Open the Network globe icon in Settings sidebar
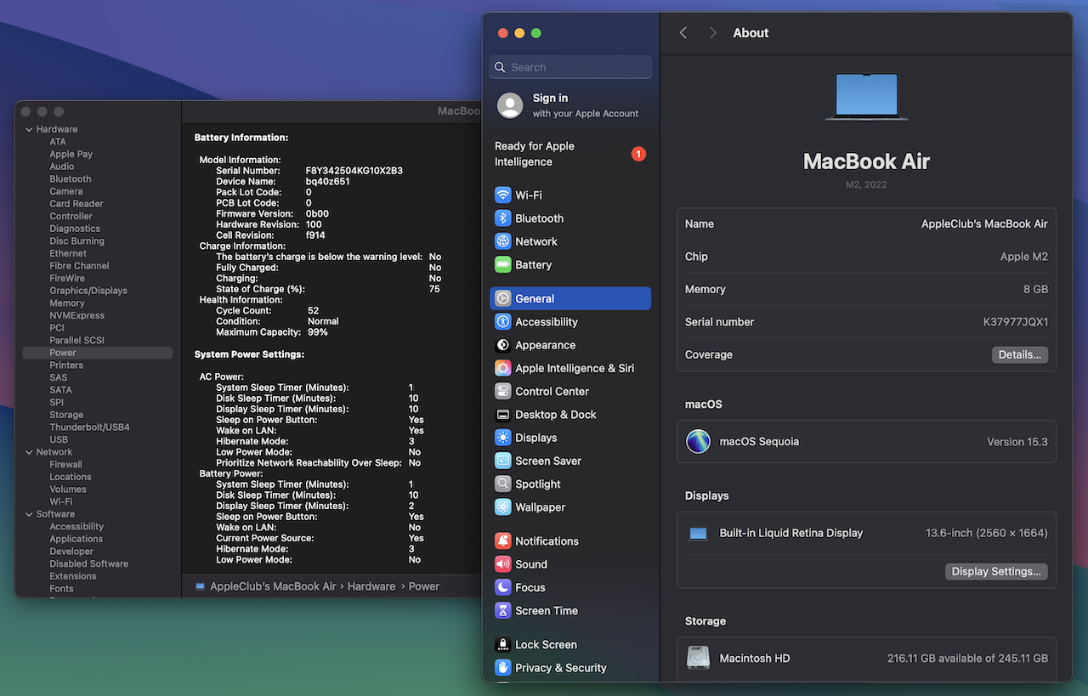This screenshot has width=1088, height=696. [x=503, y=241]
